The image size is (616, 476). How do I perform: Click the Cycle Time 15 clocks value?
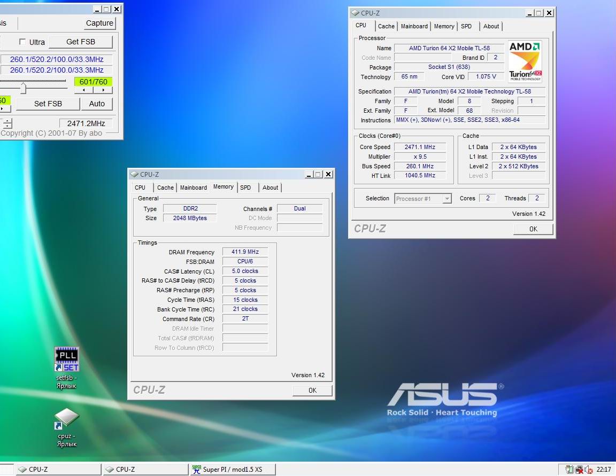tap(245, 300)
